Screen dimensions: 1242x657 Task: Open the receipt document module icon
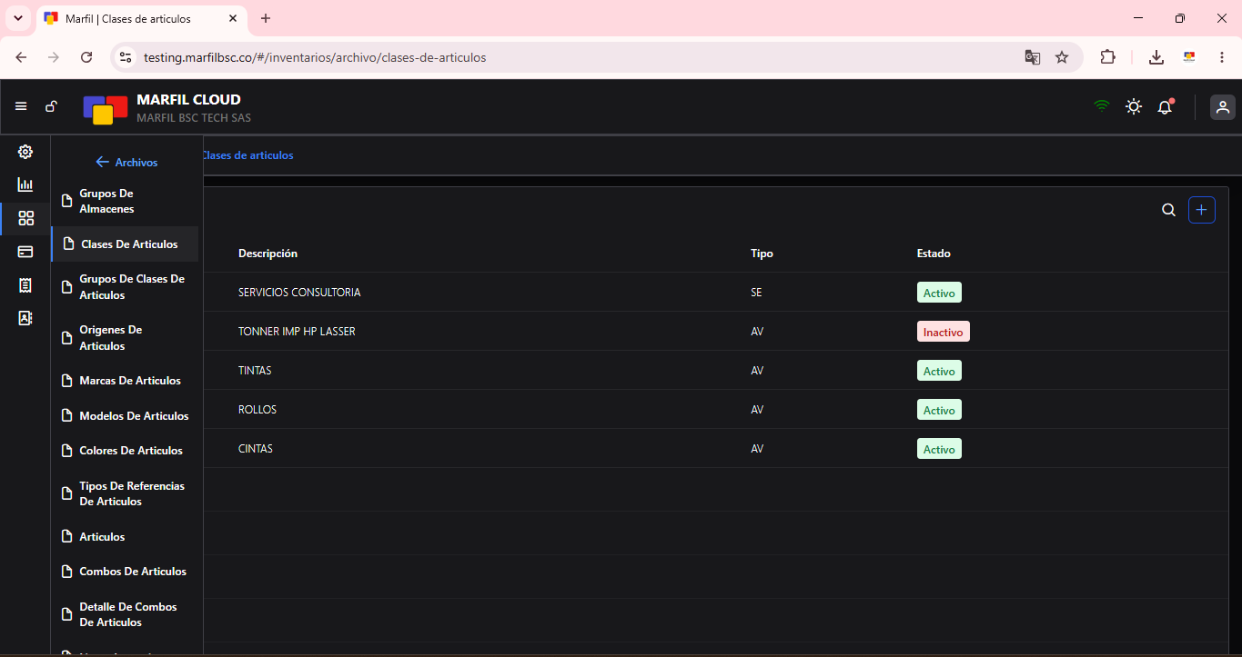coord(25,285)
